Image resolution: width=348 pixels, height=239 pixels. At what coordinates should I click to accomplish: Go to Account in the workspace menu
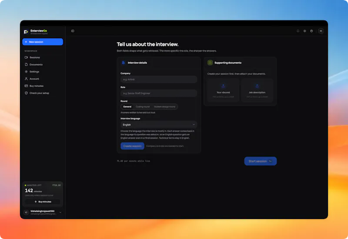pyautogui.click(x=43, y=79)
